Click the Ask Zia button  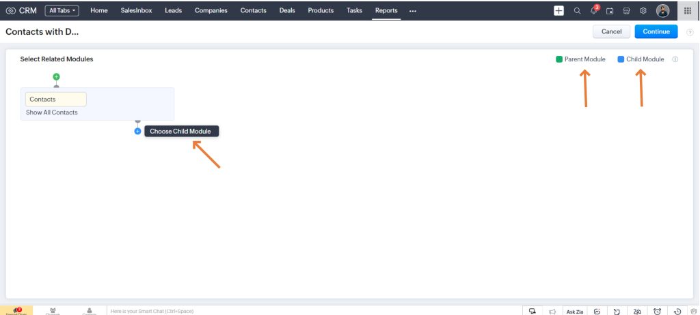574,312
